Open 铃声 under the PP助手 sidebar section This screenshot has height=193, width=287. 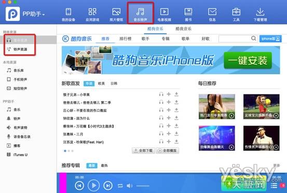coord(17,119)
